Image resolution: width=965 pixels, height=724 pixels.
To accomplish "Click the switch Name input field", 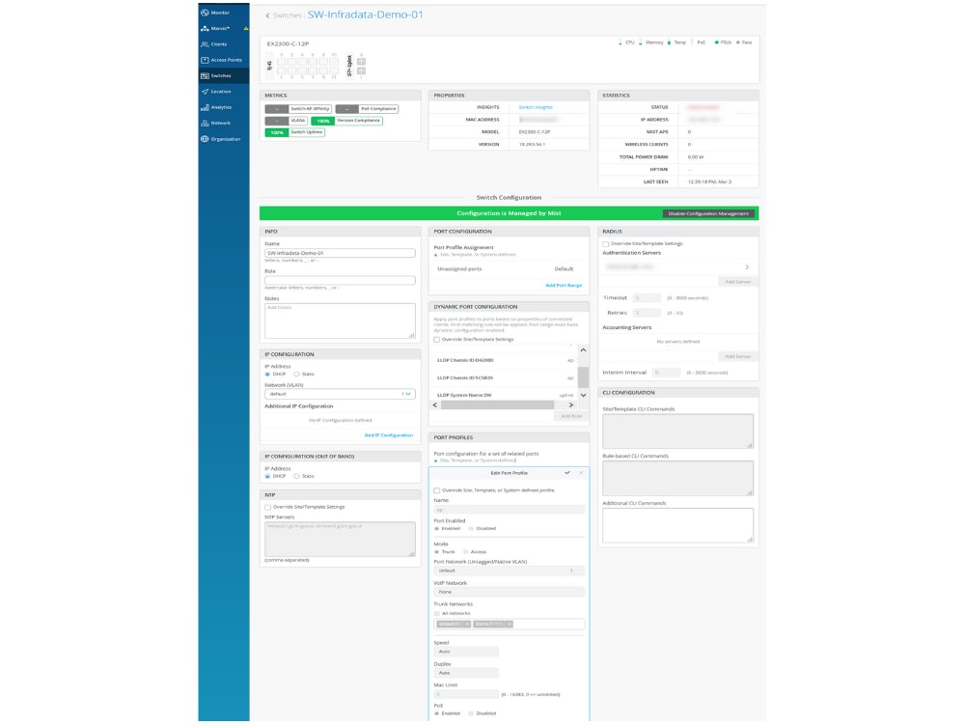I will tap(340, 253).
